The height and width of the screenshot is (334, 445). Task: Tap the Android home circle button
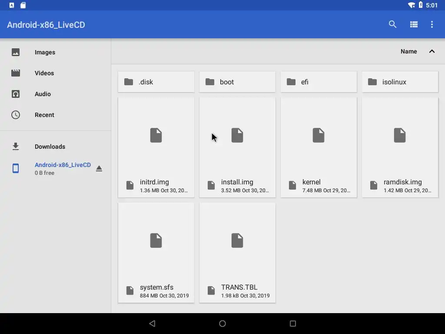tap(222, 324)
